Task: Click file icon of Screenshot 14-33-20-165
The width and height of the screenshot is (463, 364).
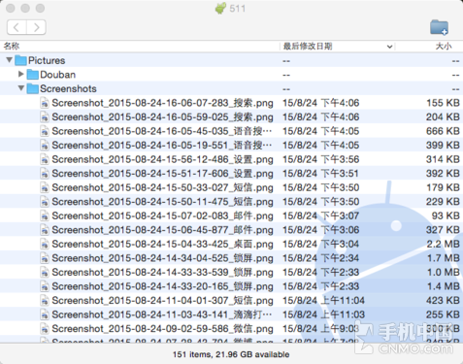Action: pyautogui.click(x=45, y=286)
